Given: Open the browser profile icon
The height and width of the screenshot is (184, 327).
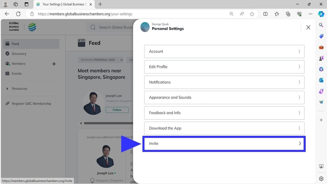Looking at the screenshot, I should tap(5, 4).
